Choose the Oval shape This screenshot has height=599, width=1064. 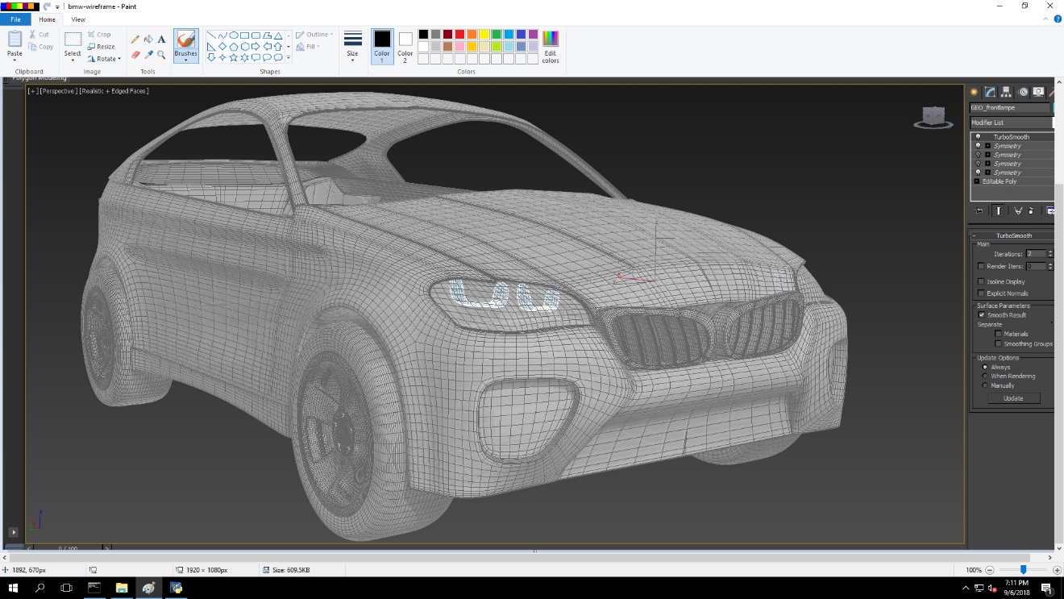[234, 35]
